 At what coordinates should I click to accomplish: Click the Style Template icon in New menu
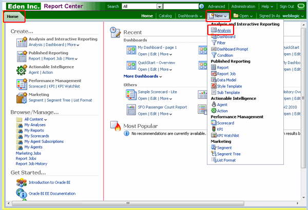pos(214,86)
